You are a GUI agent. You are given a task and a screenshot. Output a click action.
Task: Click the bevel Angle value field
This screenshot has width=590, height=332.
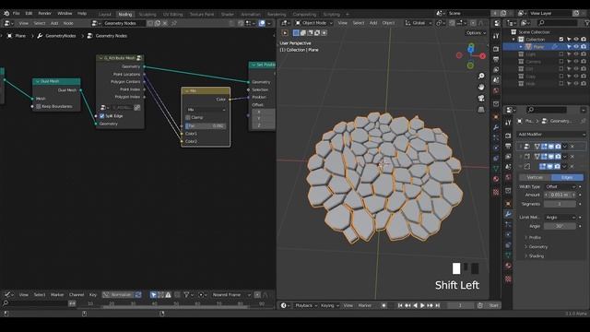click(x=560, y=226)
